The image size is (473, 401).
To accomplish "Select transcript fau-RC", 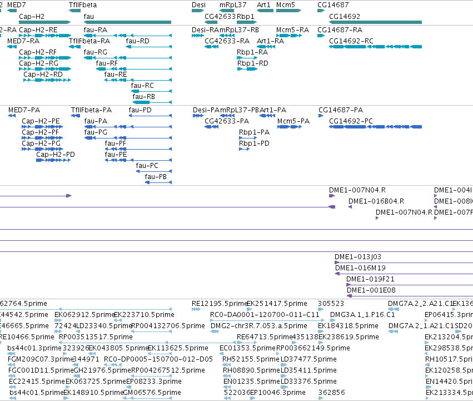I will click(142, 86).
